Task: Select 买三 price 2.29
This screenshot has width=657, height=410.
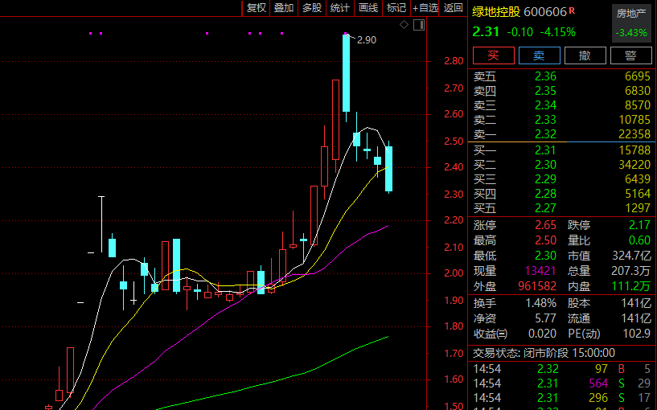Action: tap(545, 179)
